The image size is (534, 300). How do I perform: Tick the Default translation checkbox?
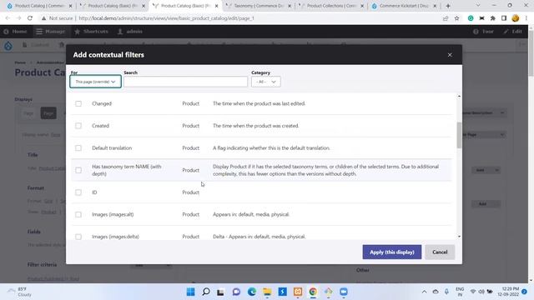[x=78, y=148]
